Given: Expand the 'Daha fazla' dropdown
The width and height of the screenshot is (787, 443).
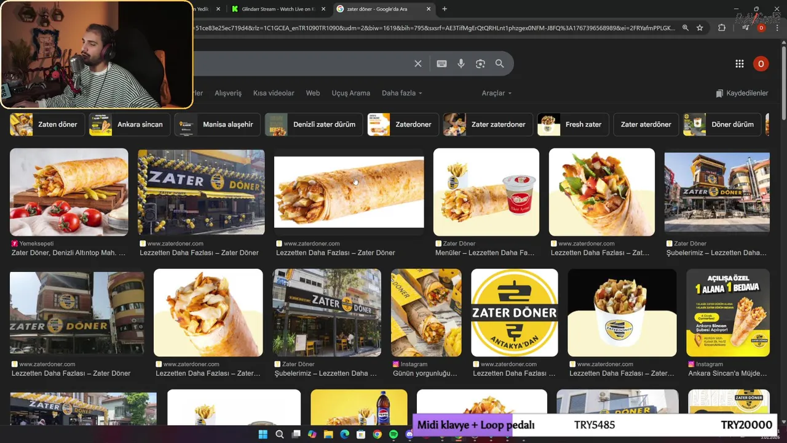Looking at the screenshot, I should pos(402,93).
